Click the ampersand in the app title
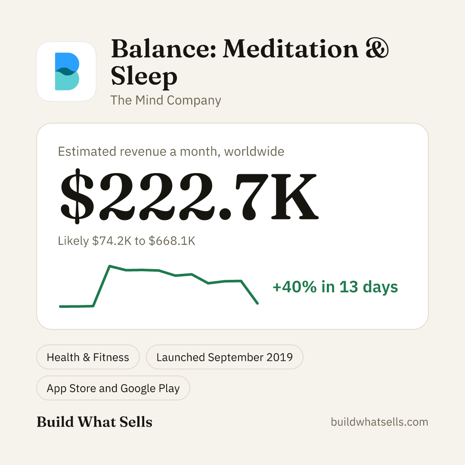This screenshot has height=465, width=465. [x=377, y=48]
